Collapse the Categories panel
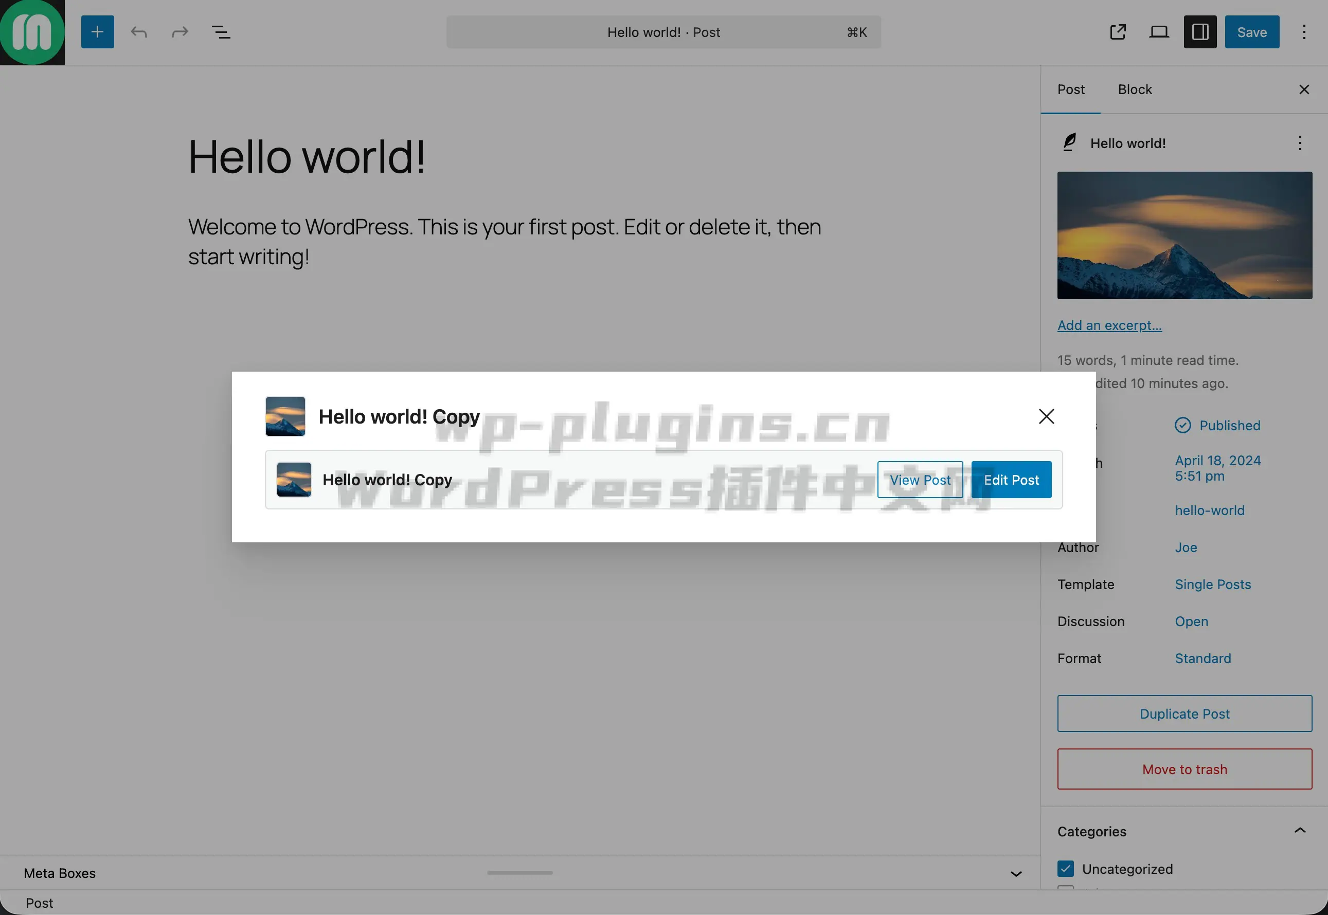Viewport: 1328px width, 915px height. point(1300,831)
